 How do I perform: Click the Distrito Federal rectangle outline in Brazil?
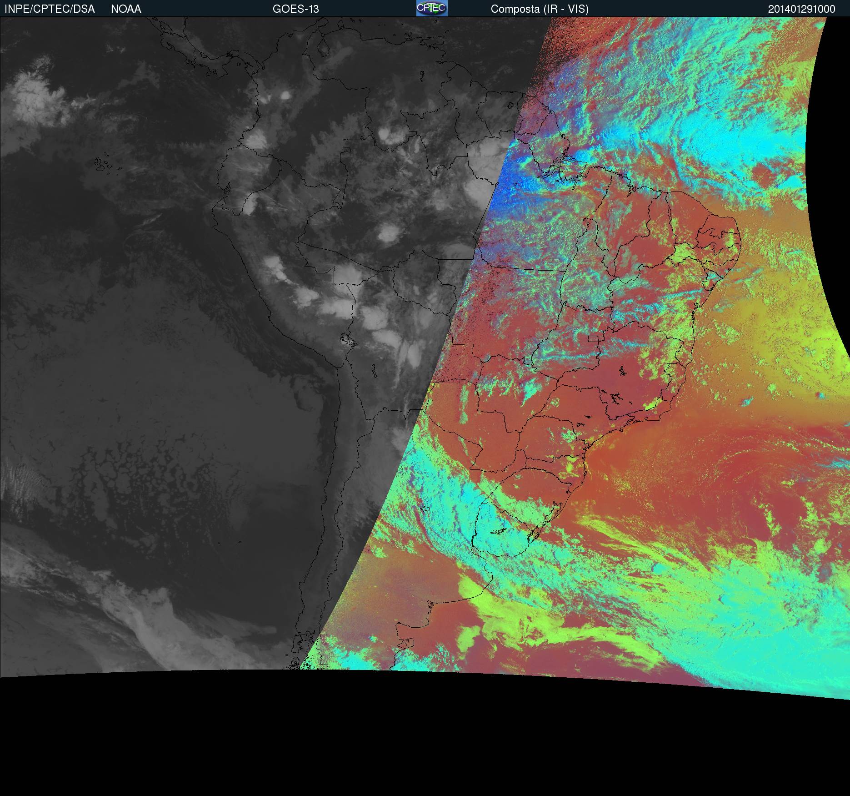[593, 338]
